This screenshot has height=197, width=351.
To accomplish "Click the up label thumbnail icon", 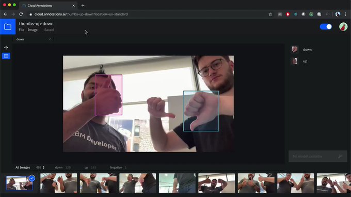I will [295, 61].
